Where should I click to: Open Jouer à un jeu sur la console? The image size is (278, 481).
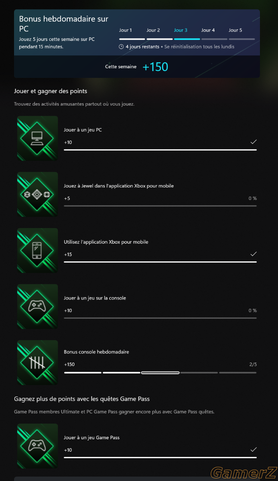[95, 298]
